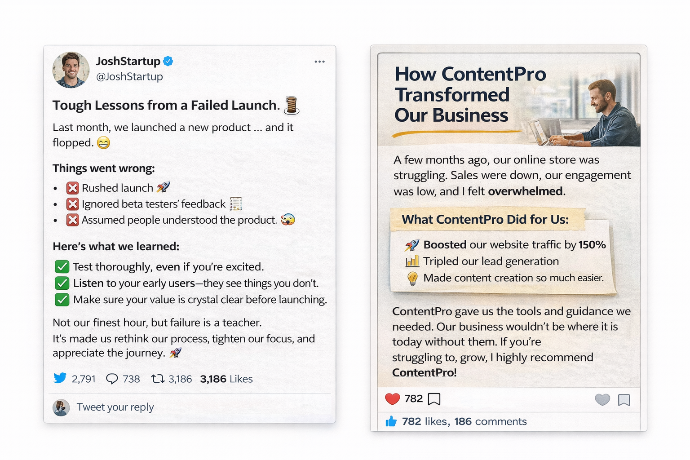The width and height of the screenshot is (690, 460).
Task: Click the blue verified badge next to JoshStartup
Action: pos(168,61)
